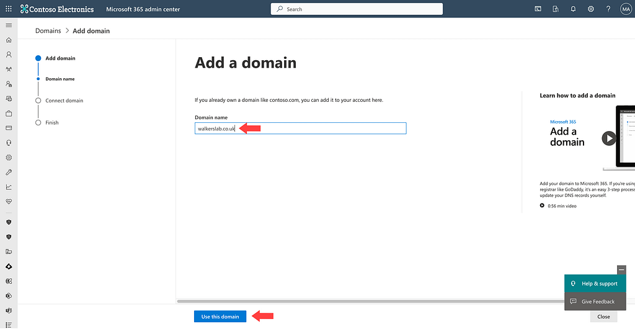The image size is (635, 329).
Task: Open Setup wrench icon in sidebar
Action: pos(9,172)
